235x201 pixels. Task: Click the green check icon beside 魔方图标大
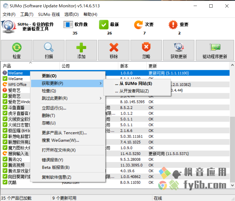coord(5,148)
